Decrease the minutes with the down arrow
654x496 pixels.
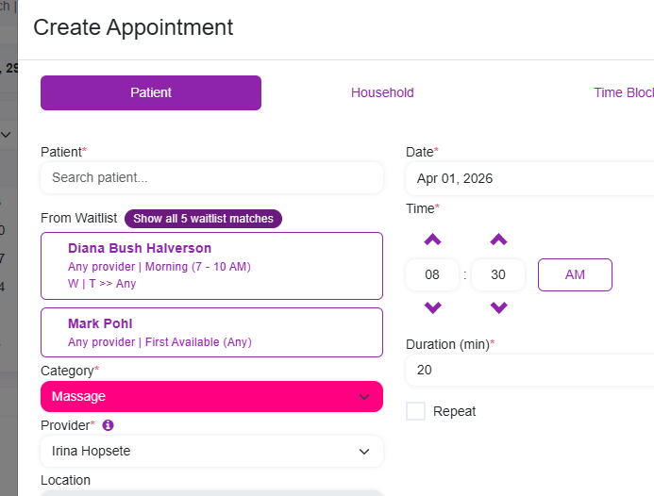499,307
